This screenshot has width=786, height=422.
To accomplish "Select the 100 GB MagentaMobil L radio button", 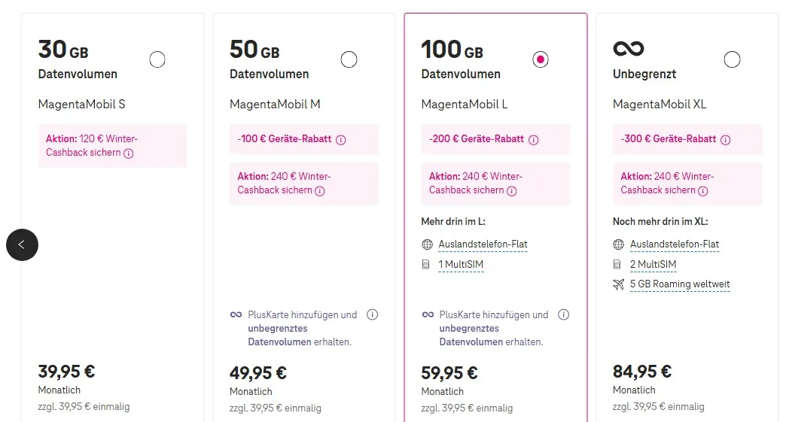I will click(541, 59).
